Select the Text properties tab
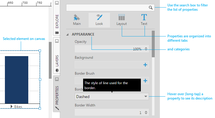 (144, 20)
